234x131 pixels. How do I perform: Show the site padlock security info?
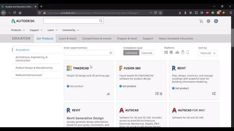[45, 13]
